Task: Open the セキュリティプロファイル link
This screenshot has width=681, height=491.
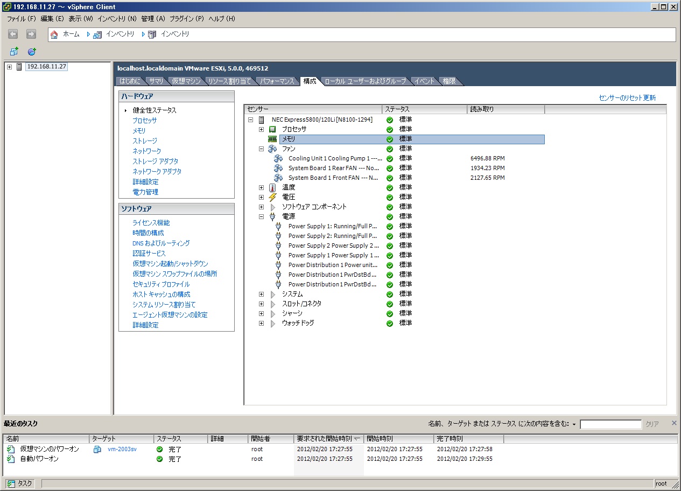Action: click(x=161, y=284)
